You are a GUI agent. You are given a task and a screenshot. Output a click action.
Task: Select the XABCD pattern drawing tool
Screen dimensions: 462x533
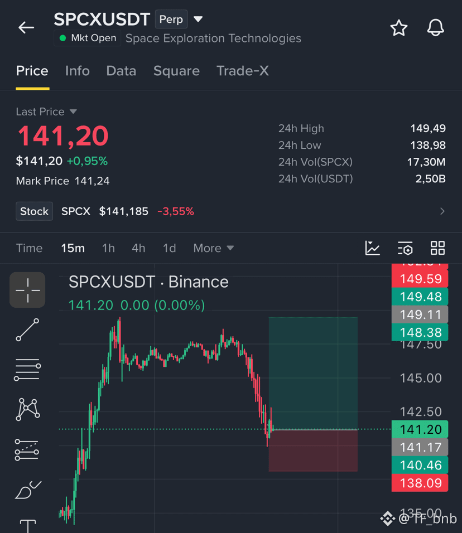coord(27,410)
